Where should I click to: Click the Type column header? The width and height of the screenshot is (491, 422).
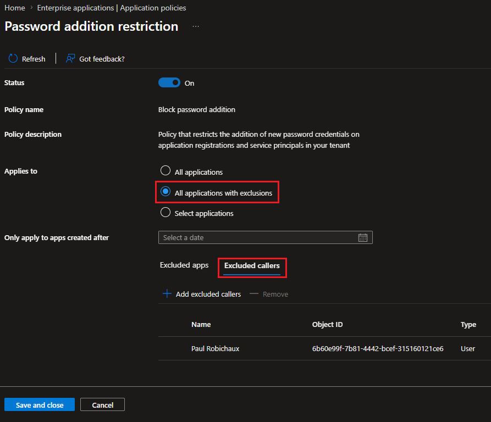pos(468,325)
